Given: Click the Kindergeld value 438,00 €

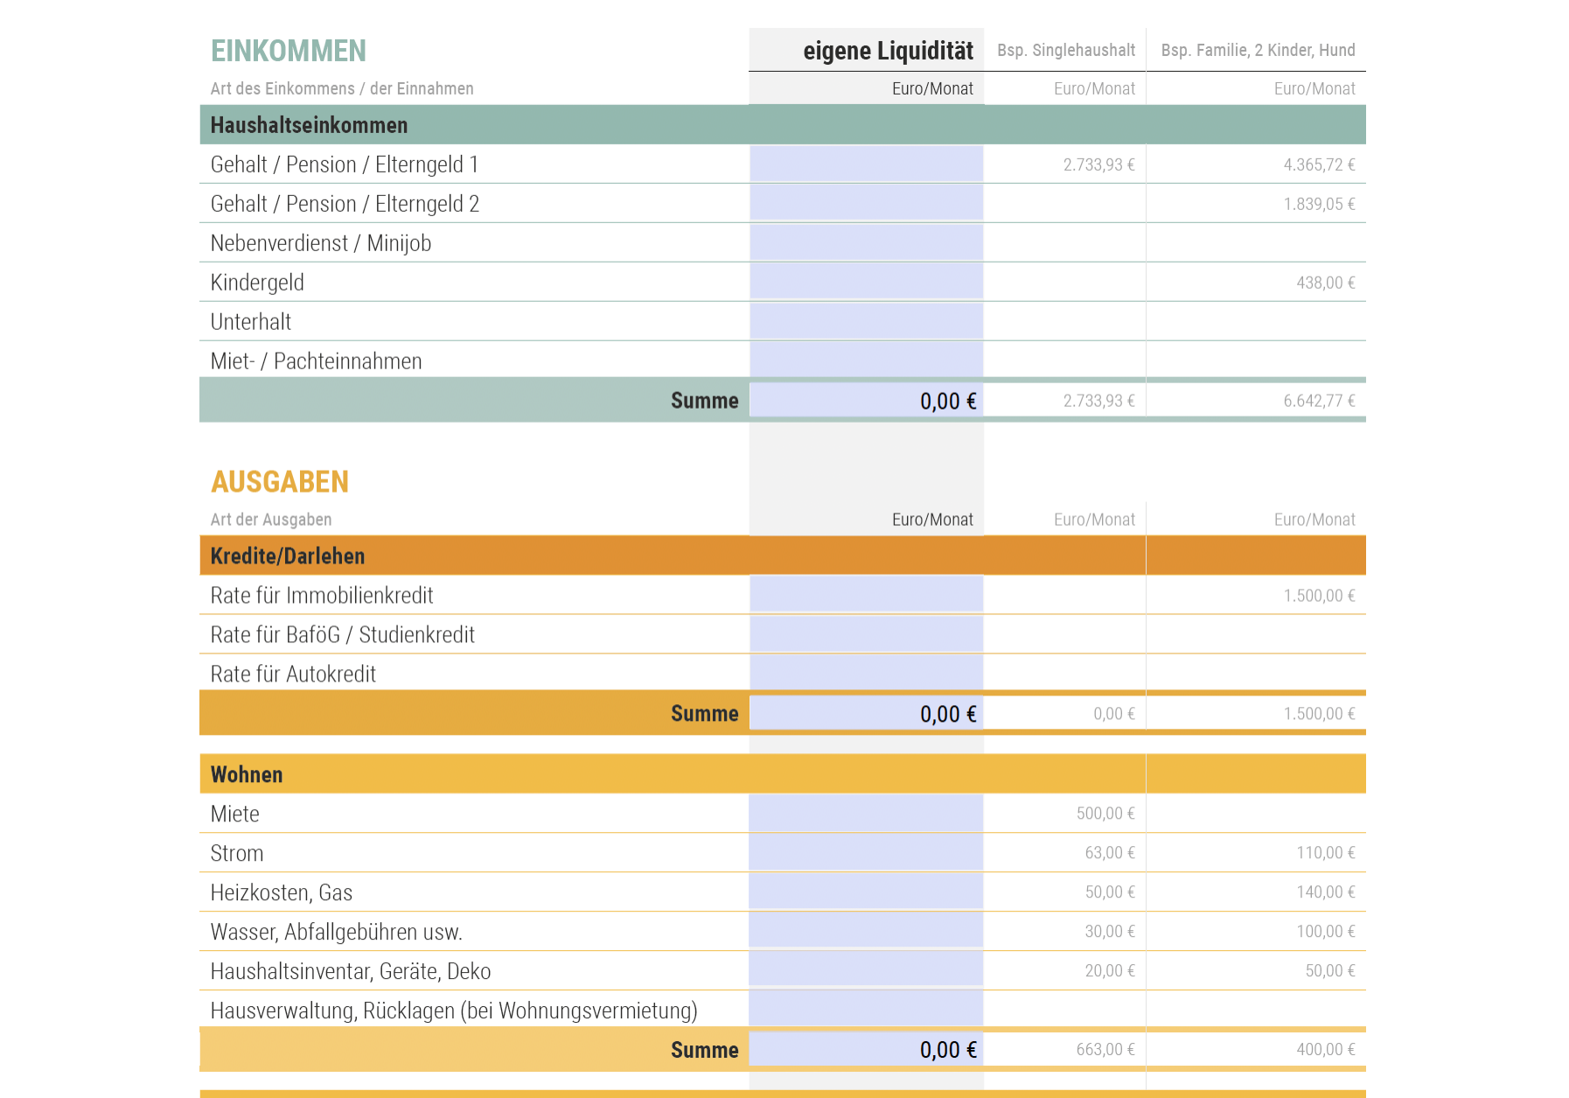Looking at the screenshot, I should (x=1325, y=283).
